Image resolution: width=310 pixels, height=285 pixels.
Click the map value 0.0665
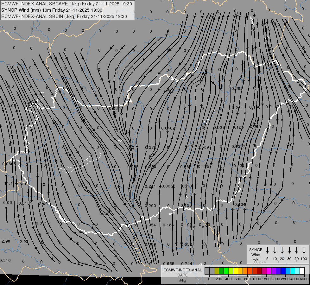[x=9, y=164]
